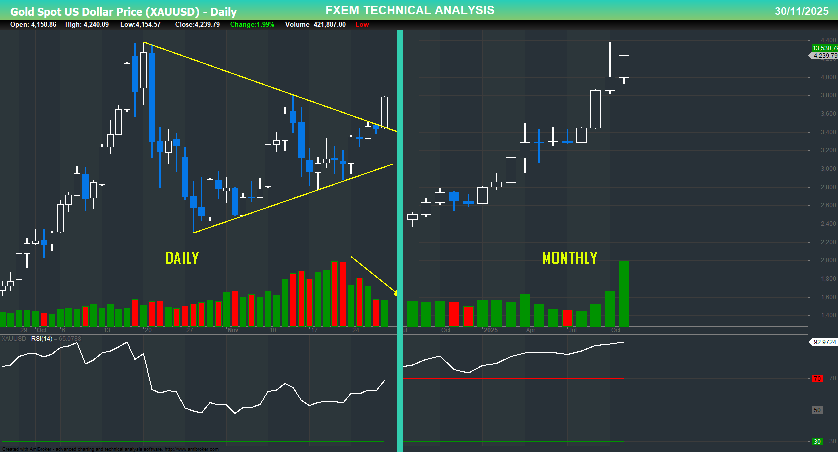Click the gray 50 RSI midline badge
This screenshot has height=452, width=838.
817,410
